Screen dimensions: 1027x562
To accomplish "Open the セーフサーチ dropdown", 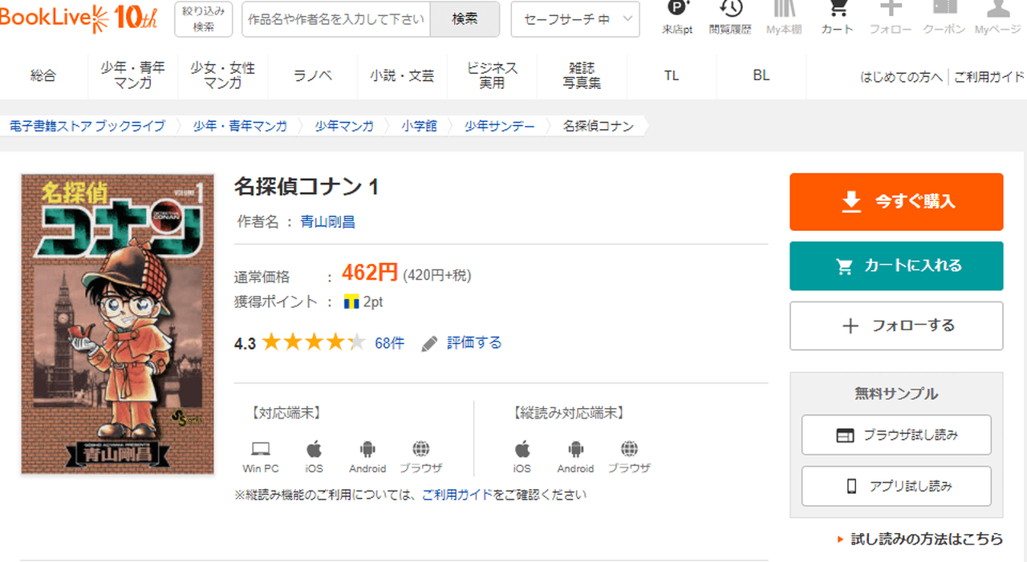I will (575, 19).
